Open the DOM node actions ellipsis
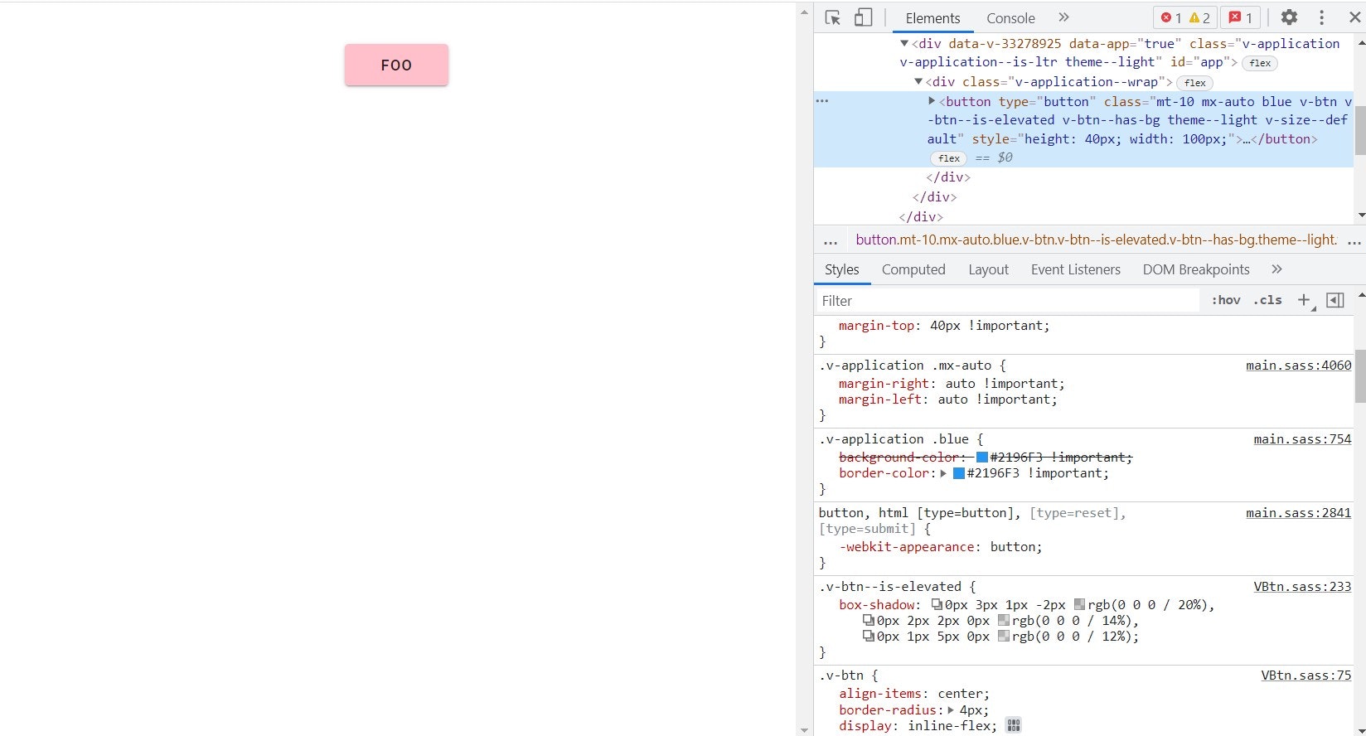The width and height of the screenshot is (1366, 736). 822,101
